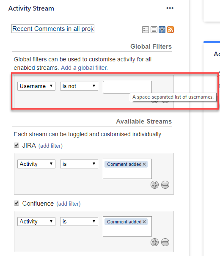This screenshot has height=256, width=220.
Task: Open the JIRA 'is' operator dropdown
Action: click(79, 164)
